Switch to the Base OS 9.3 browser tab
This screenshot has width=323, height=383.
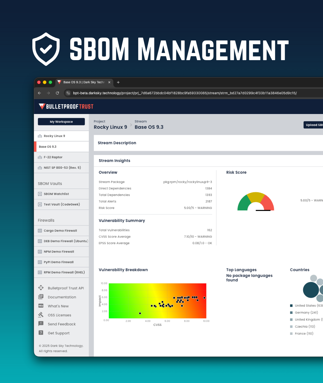[84, 82]
